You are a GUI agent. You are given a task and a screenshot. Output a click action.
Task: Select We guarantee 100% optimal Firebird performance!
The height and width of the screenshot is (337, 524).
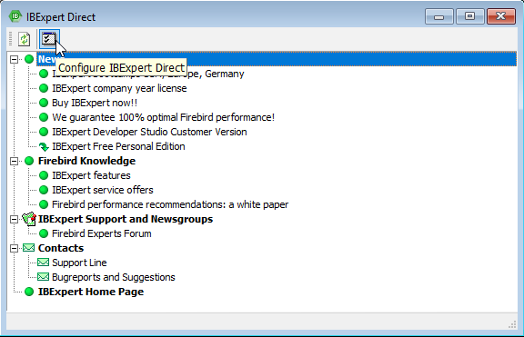163,117
